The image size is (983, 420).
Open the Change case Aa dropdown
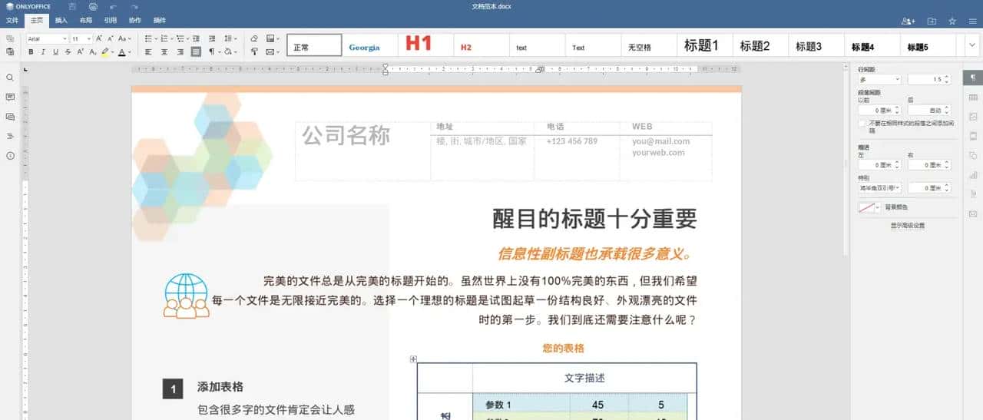124,38
